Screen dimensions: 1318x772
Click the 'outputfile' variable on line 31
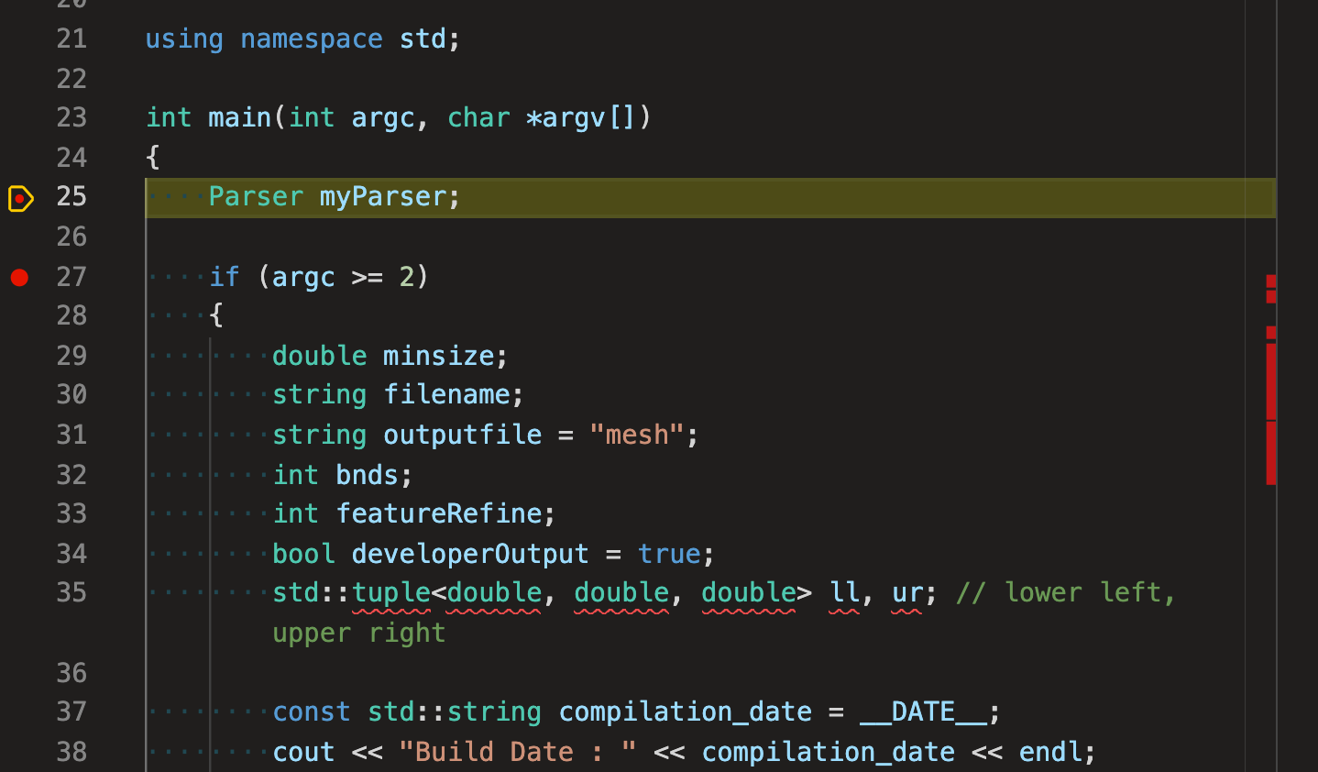462,435
